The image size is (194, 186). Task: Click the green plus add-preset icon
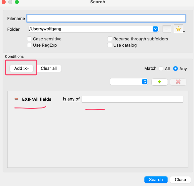[x=160, y=82]
